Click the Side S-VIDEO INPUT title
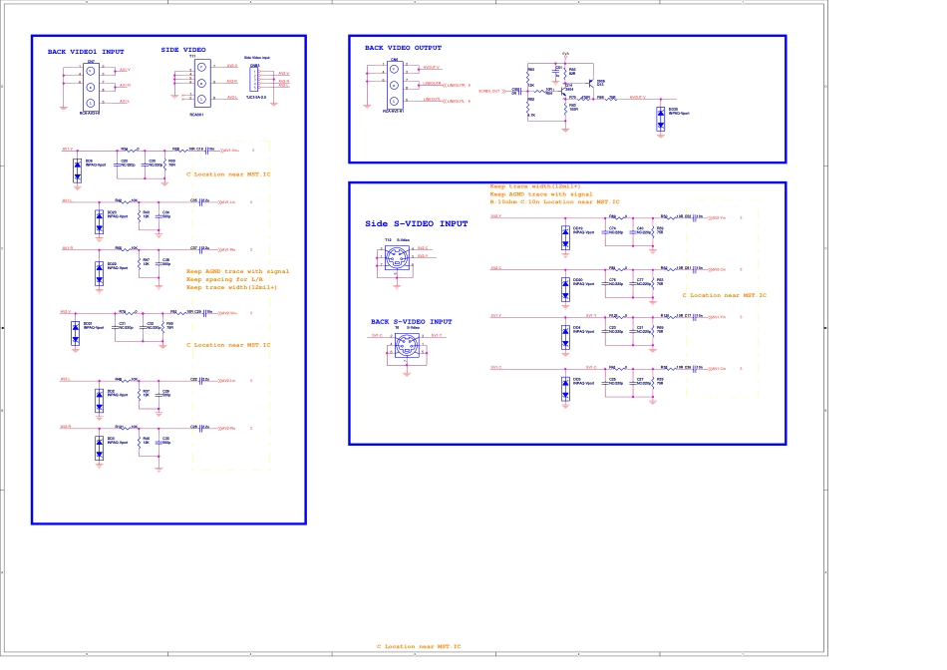 click(x=416, y=224)
